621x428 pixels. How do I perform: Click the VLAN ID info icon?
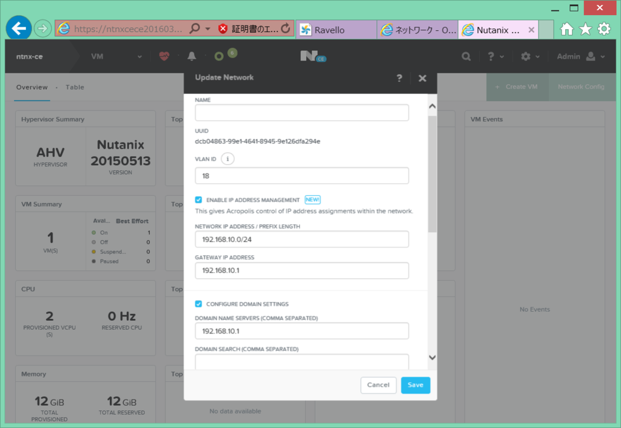tap(227, 159)
